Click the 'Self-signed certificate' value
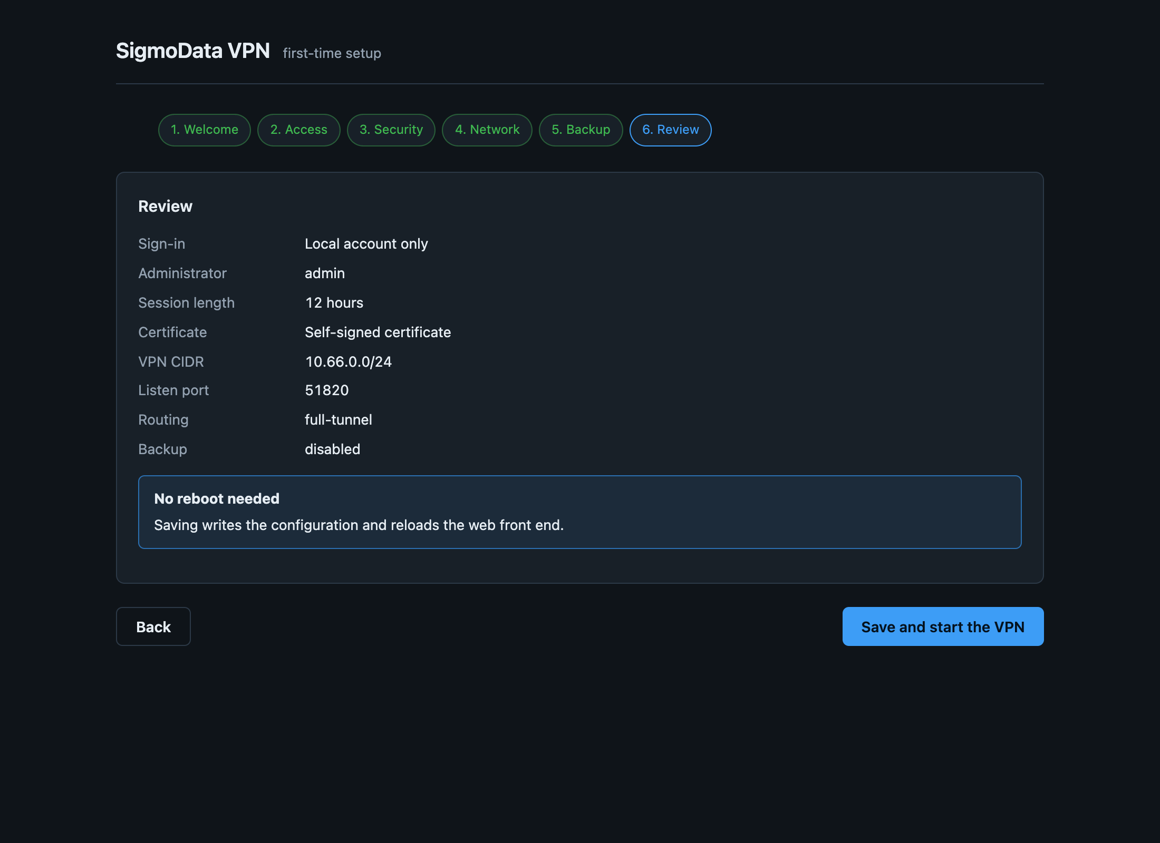1160x843 pixels. (x=378, y=332)
